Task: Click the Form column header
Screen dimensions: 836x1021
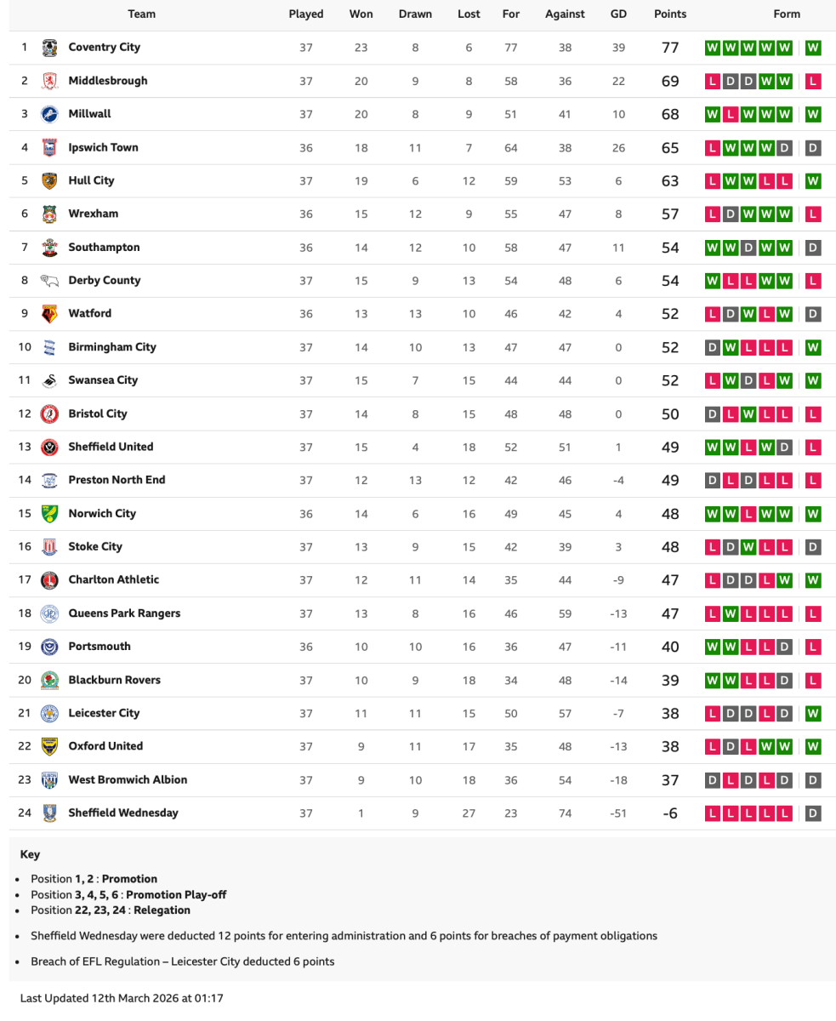Action: [x=787, y=14]
